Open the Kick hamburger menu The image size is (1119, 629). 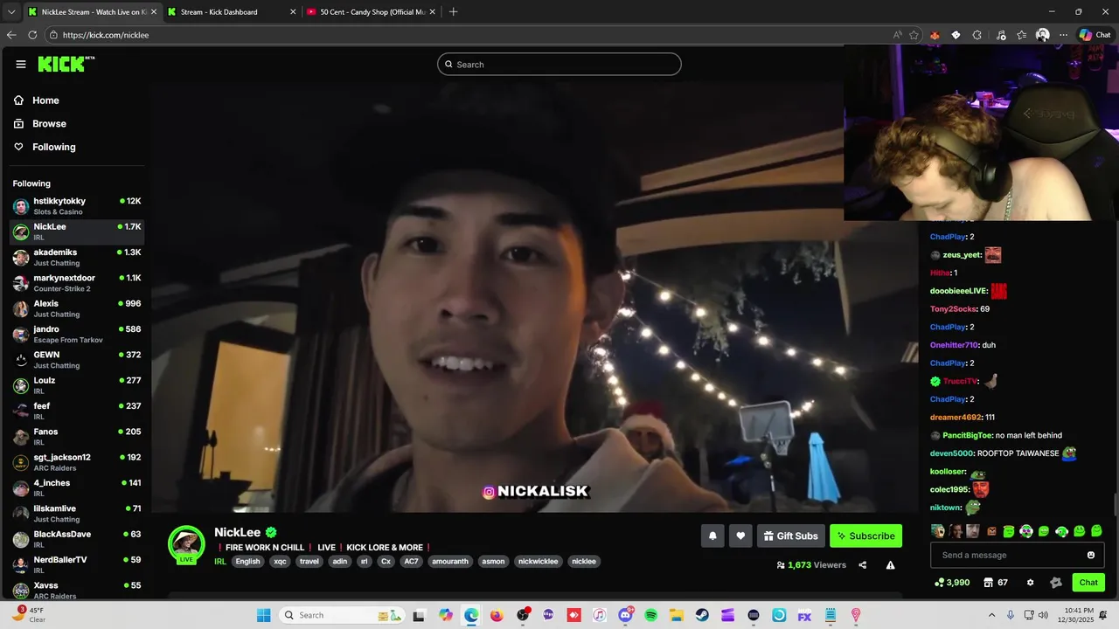coord(21,64)
